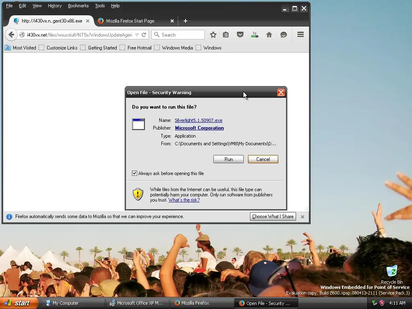Close the i430vx.net exe tab
This screenshot has width=412, height=309.
[x=88, y=21]
